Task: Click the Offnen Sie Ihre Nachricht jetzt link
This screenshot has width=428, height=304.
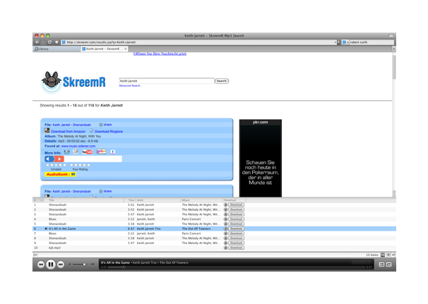Action: click(x=160, y=54)
